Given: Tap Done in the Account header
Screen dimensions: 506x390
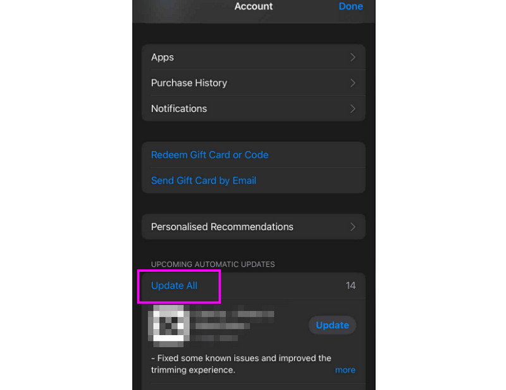Looking at the screenshot, I should click(x=350, y=6).
